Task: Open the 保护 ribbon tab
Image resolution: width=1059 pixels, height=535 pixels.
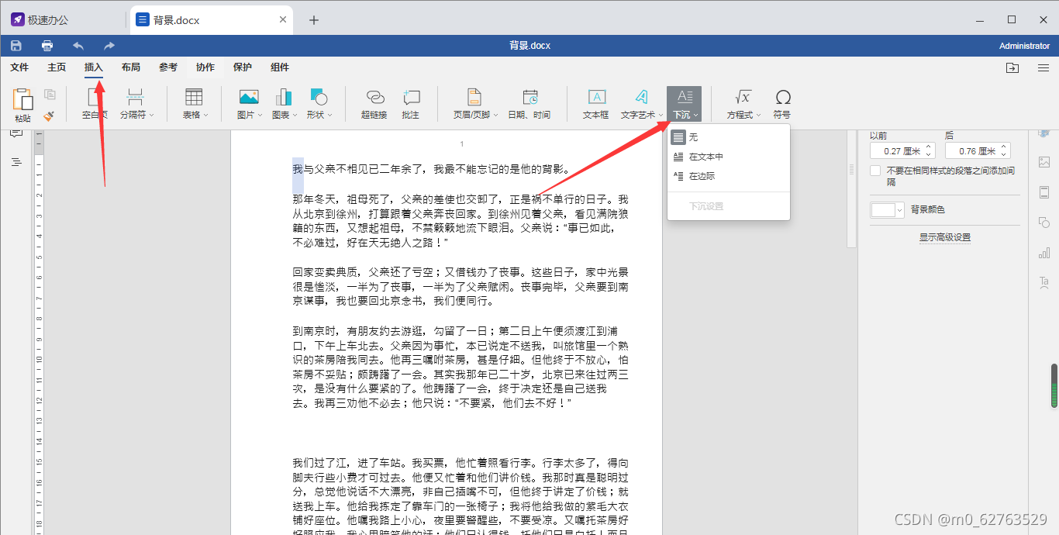Action: [x=242, y=67]
